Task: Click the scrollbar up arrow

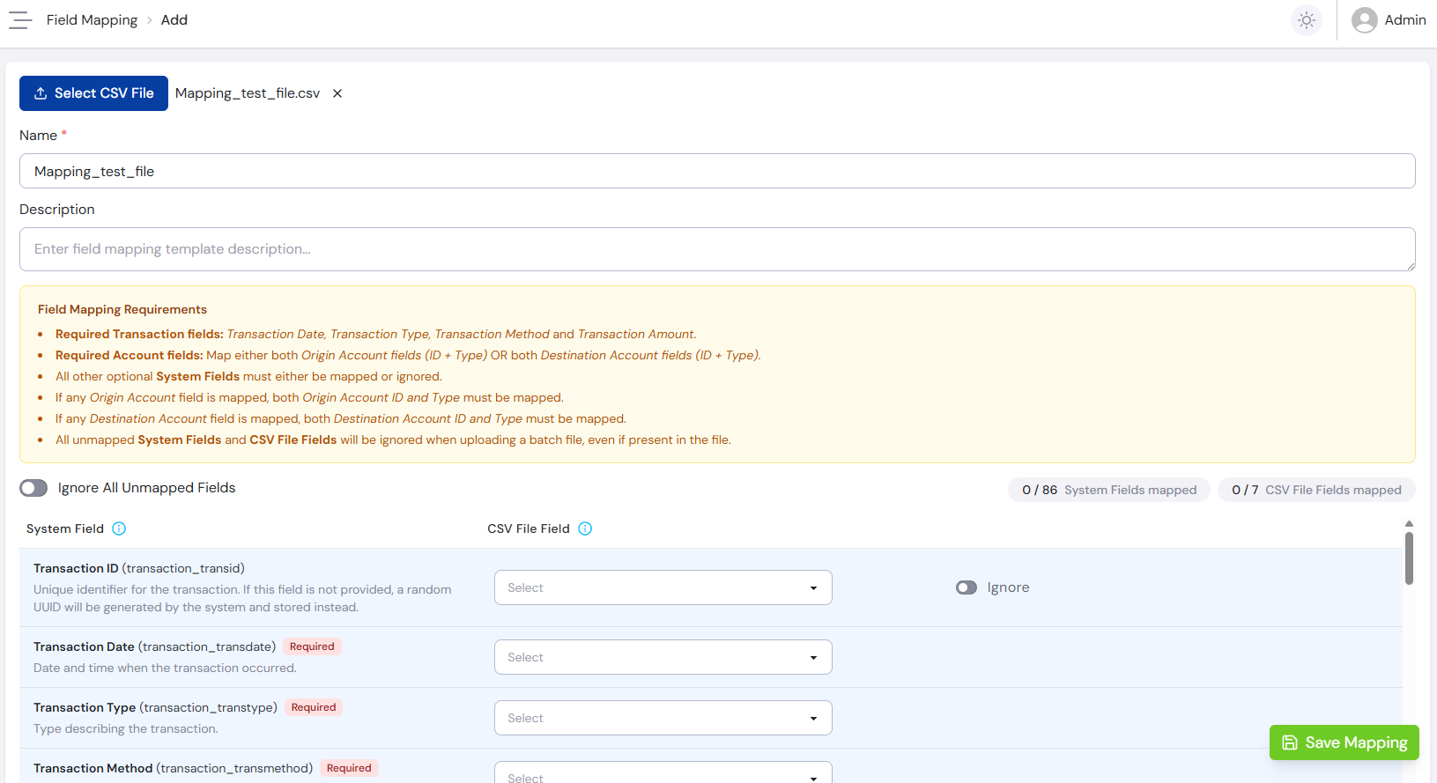Action: tap(1409, 523)
